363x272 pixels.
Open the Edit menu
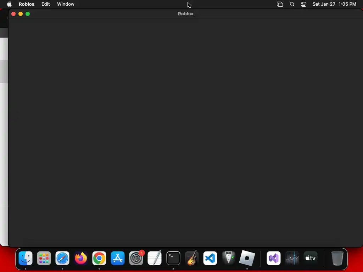click(x=46, y=4)
